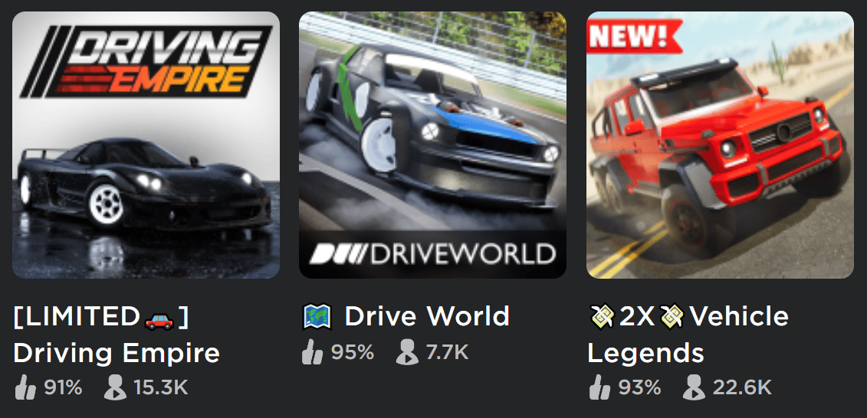Click the 22.6K player count text

[741, 388]
